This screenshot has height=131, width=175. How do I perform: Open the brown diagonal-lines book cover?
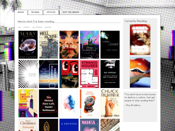pyautogui.click(x=110, y=125)
